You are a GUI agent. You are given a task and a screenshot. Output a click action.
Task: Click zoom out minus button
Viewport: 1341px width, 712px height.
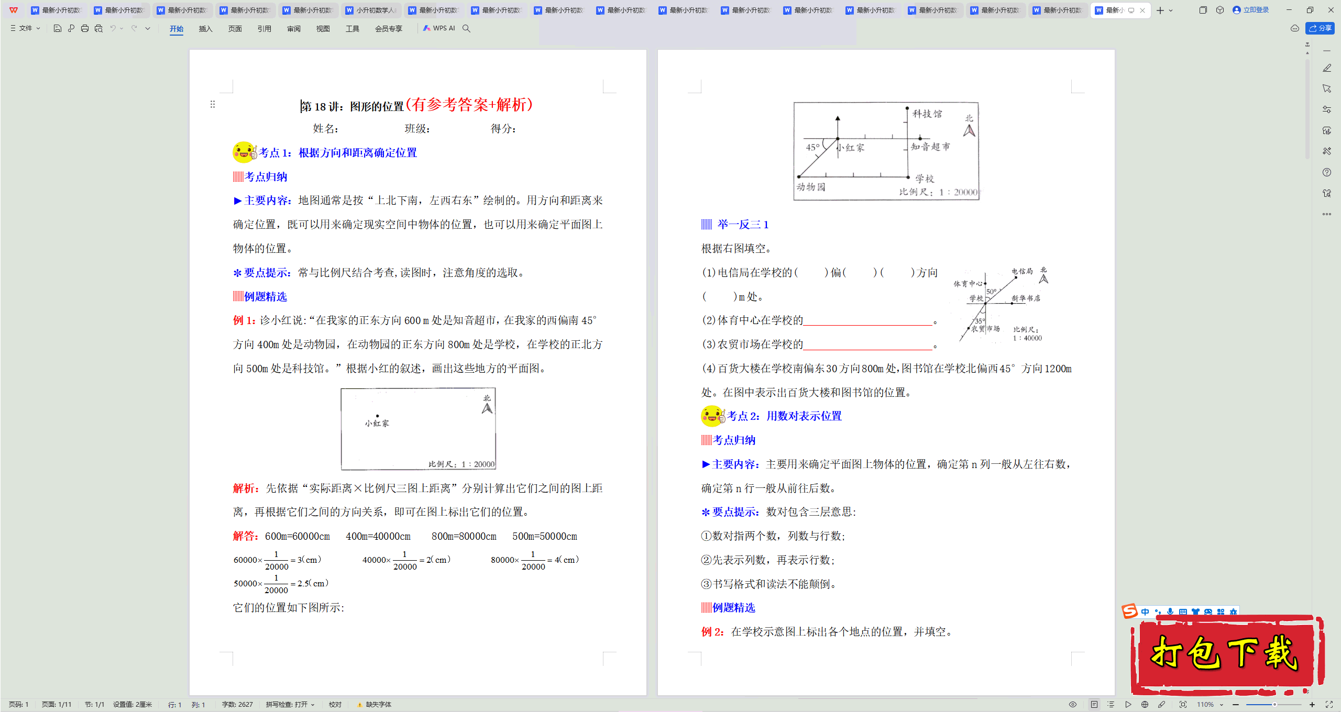[1236, 705]
